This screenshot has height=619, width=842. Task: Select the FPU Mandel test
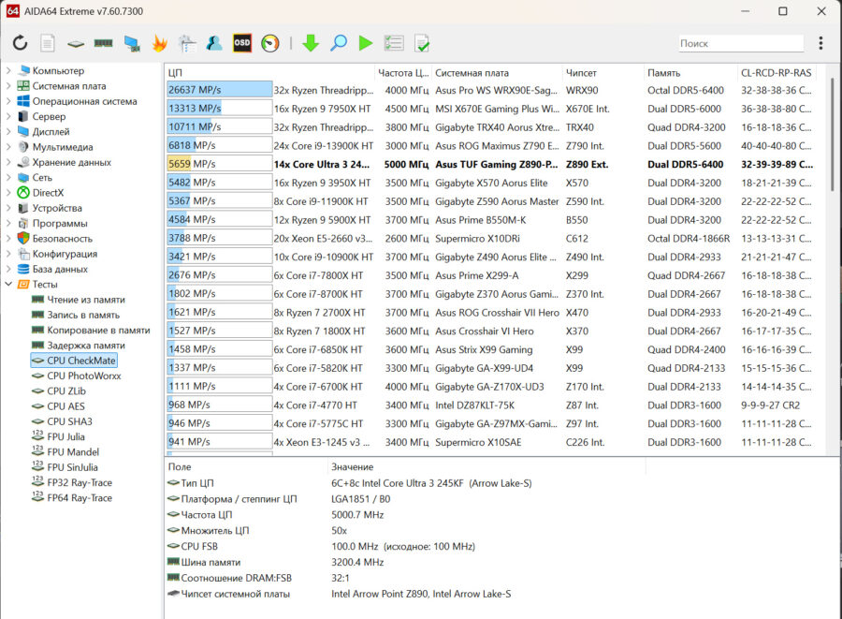pyautogui.click(x=73, y=452)
